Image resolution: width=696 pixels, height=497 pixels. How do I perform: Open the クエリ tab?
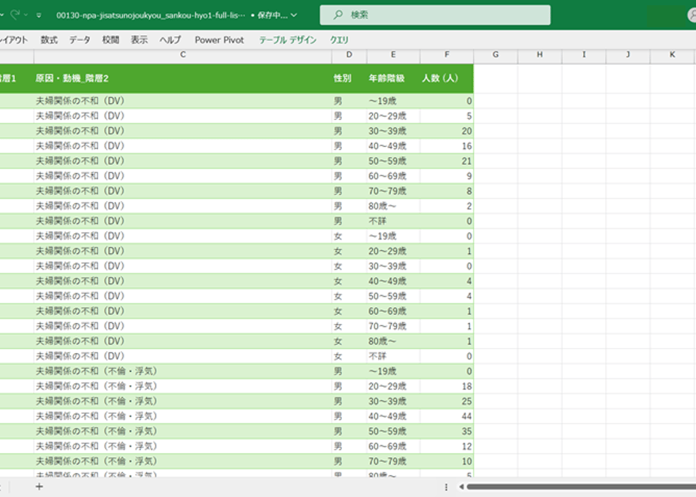339,40
